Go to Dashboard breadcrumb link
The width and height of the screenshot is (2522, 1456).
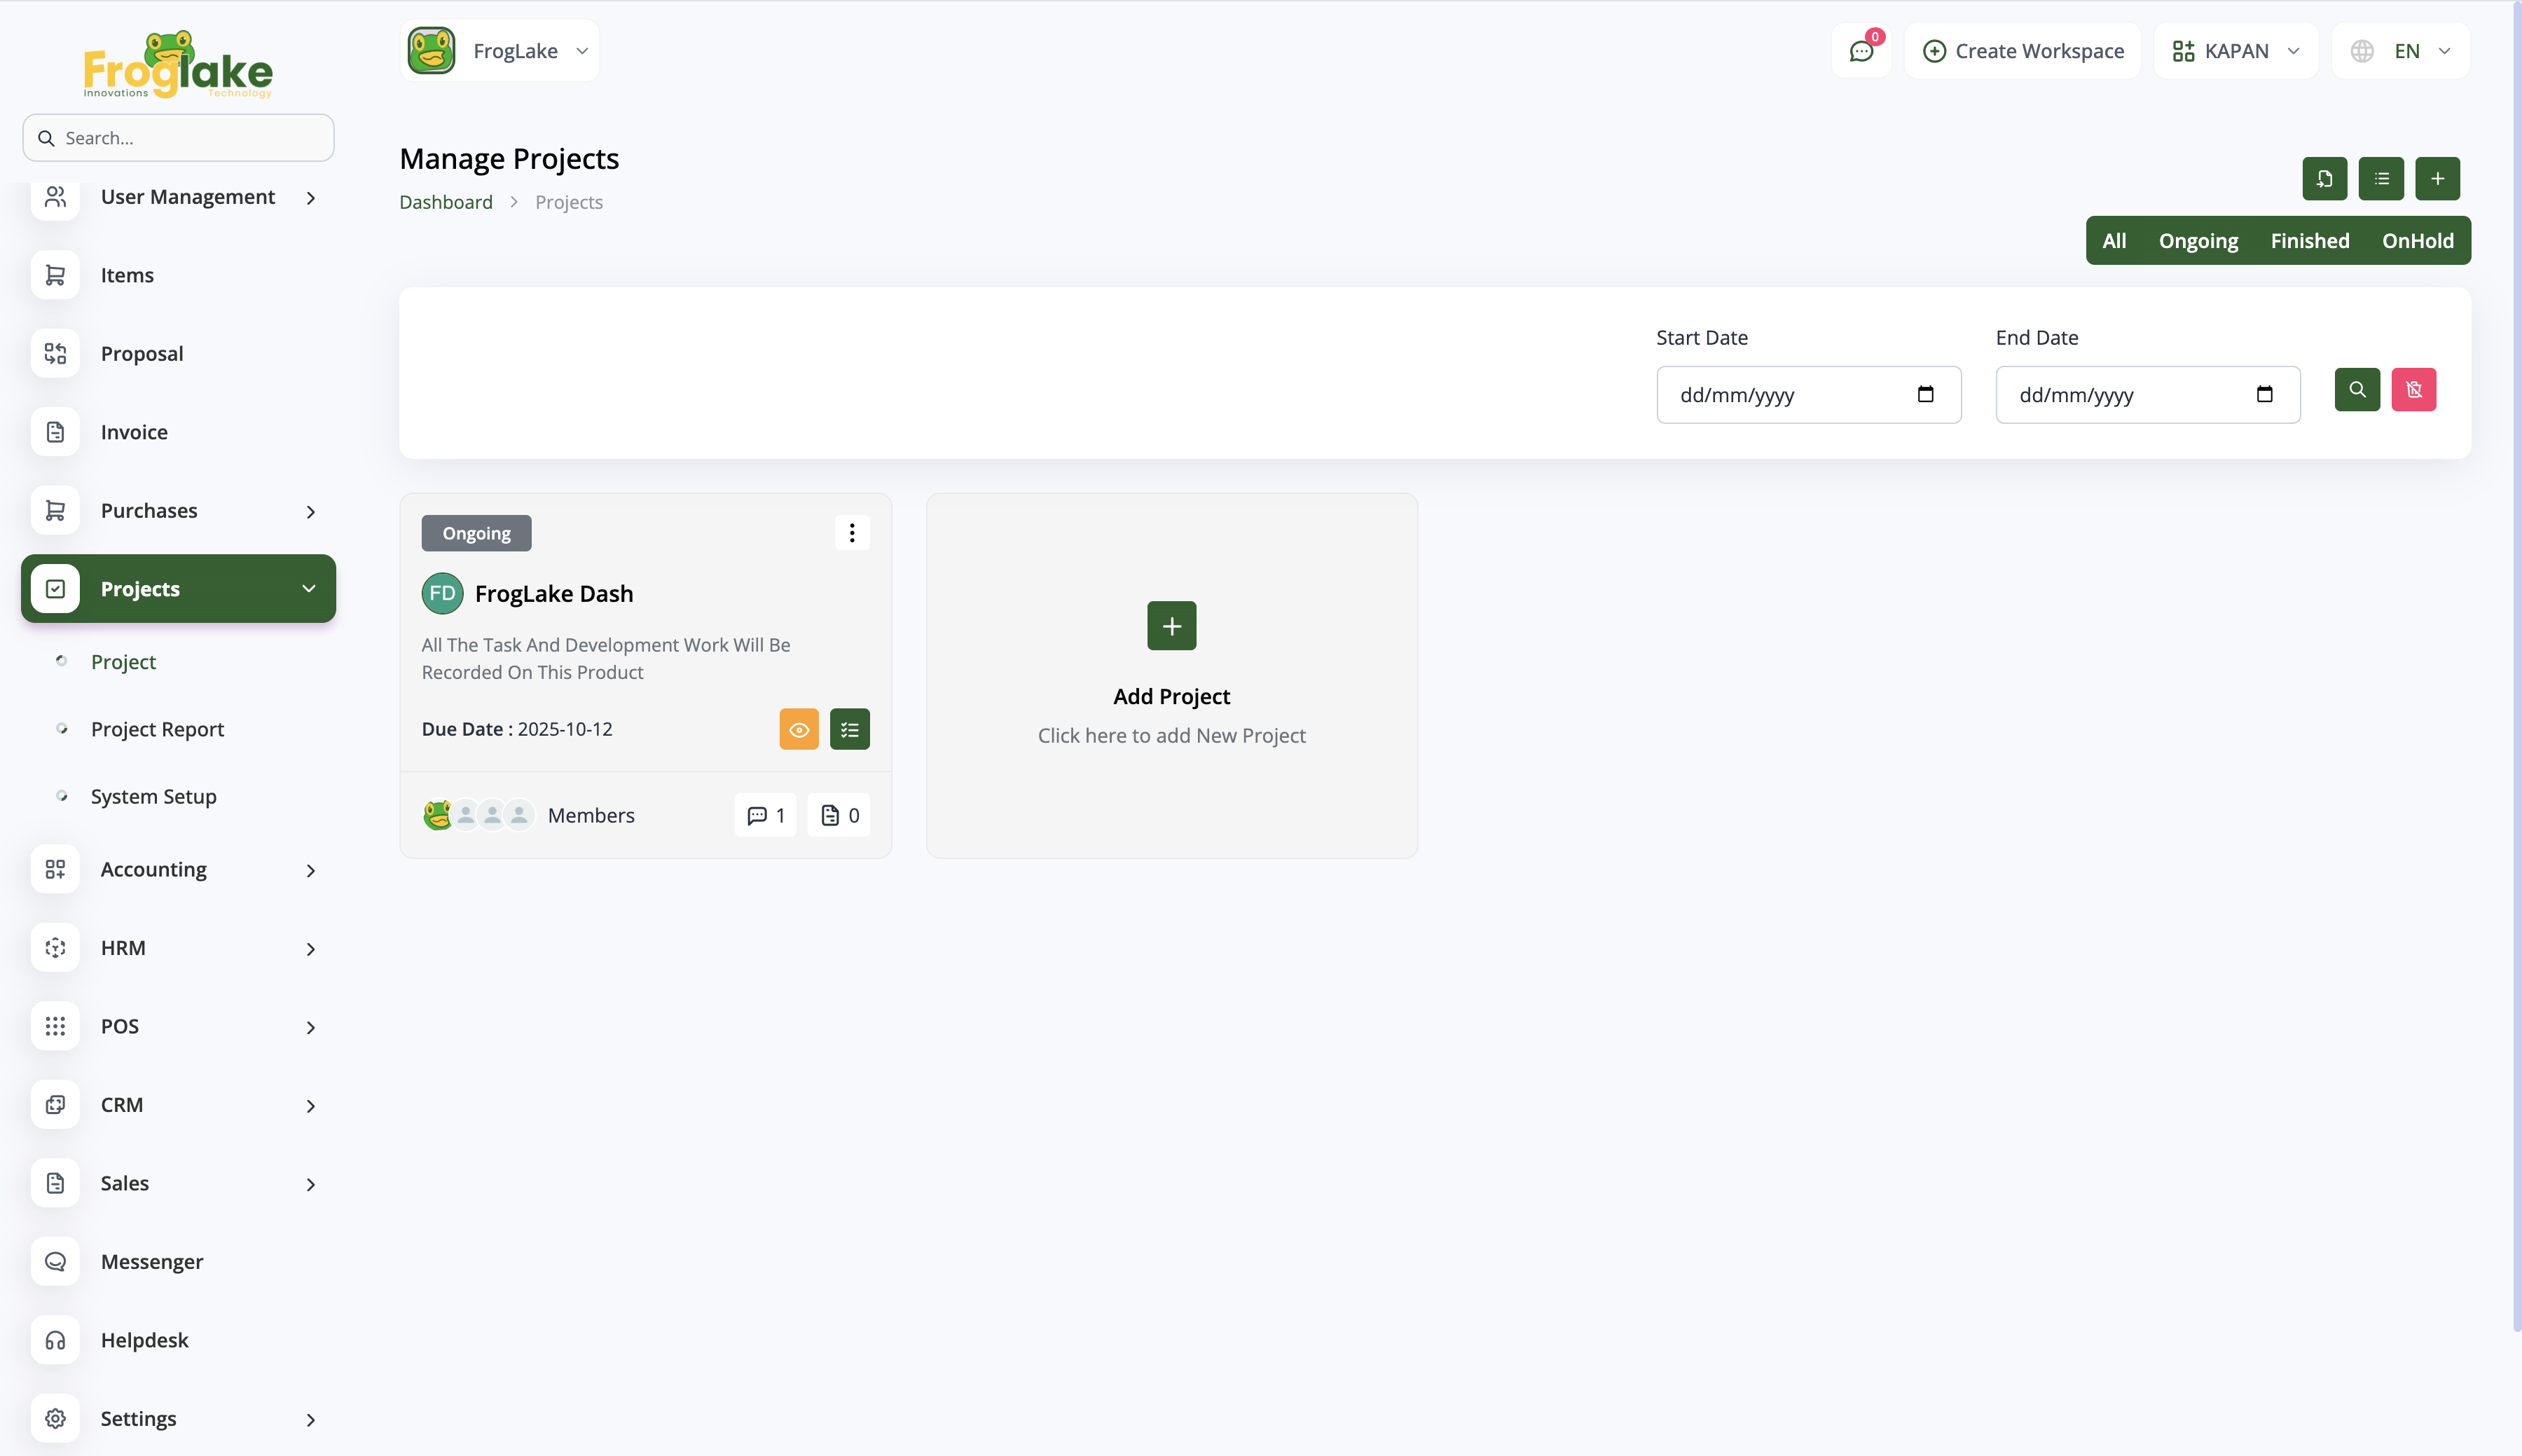[446, 202]
